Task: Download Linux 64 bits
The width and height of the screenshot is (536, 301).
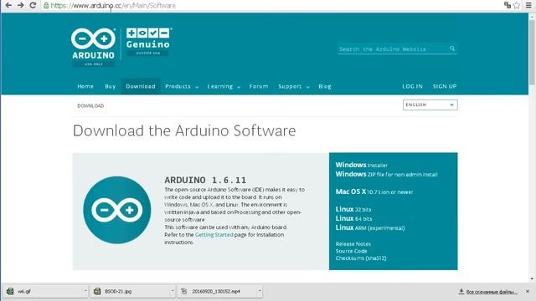Action: [x=353, y=218]
